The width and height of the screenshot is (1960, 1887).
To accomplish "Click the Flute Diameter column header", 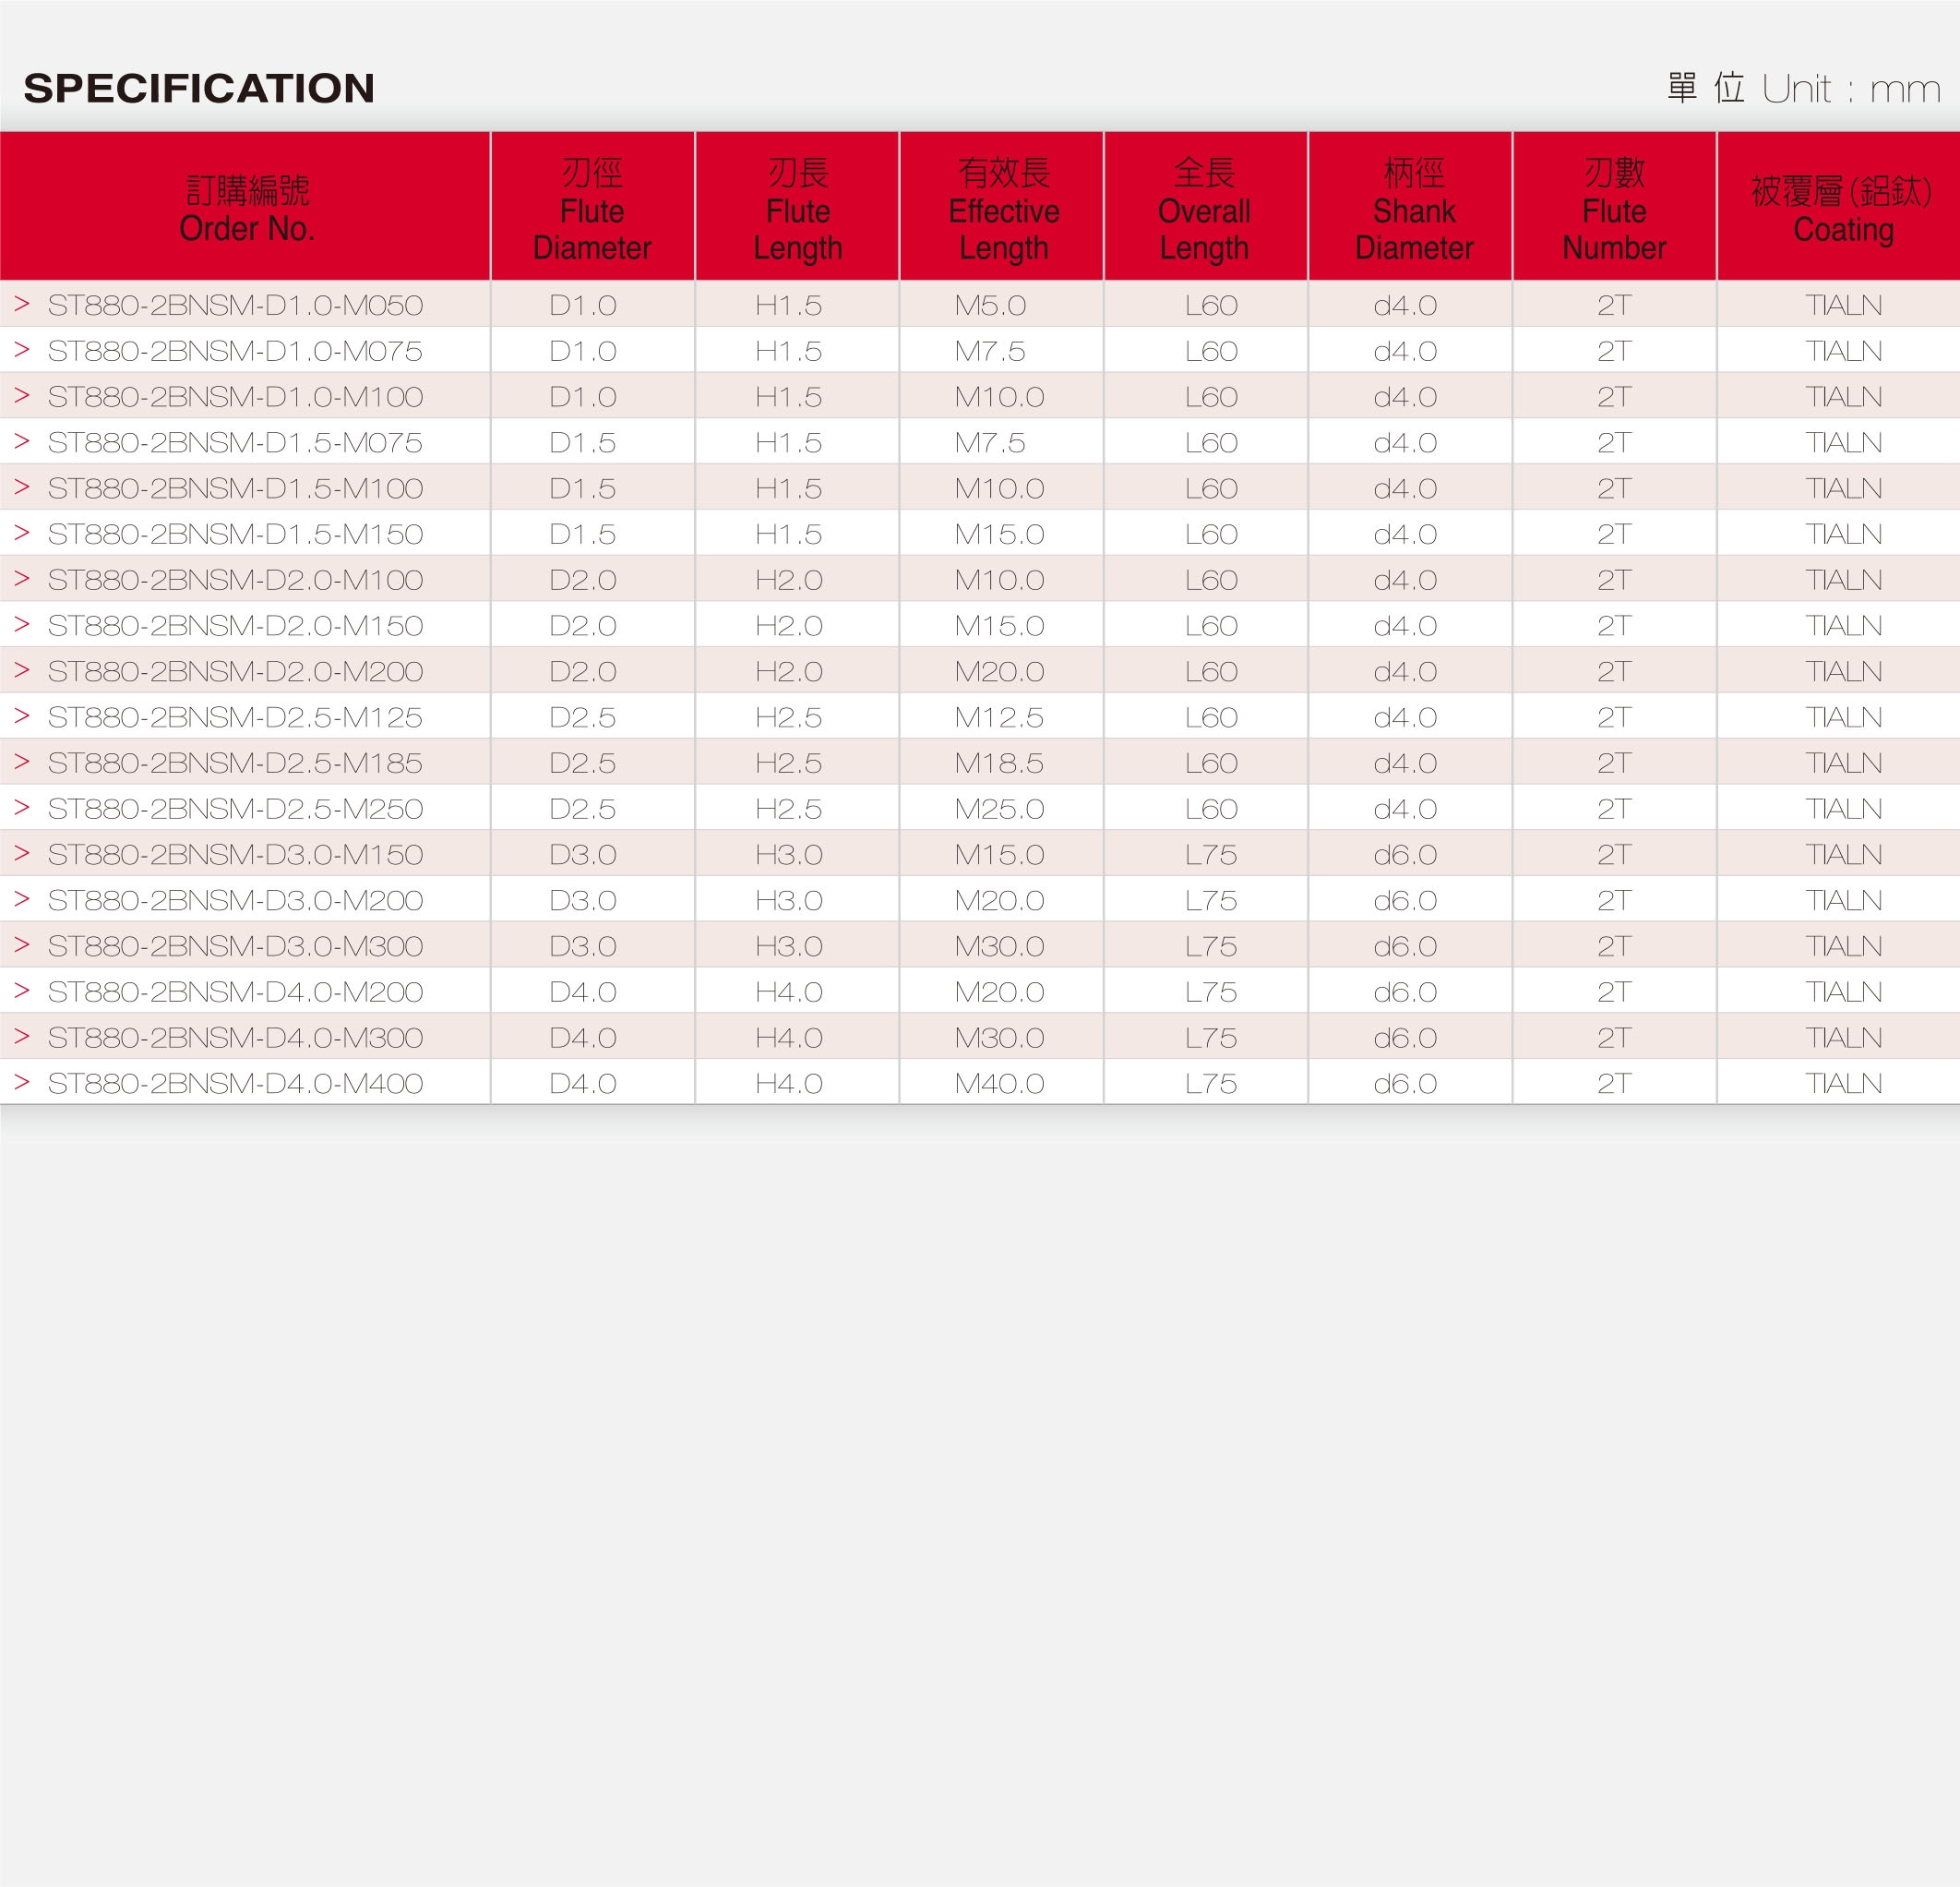I will click(593, 206).
